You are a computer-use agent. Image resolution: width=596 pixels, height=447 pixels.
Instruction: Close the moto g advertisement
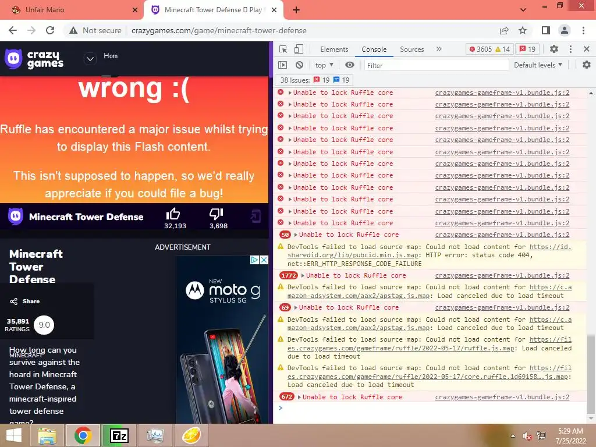264,260
